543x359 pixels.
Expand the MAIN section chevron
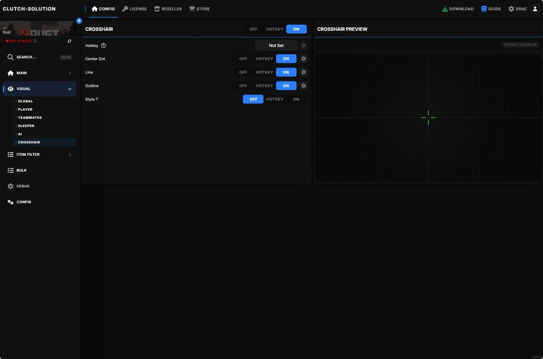pyautogui.click(x=70, y=73)
